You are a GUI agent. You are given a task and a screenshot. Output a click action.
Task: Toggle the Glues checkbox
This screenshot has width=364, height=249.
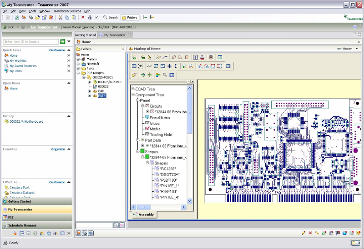[147, 123]
